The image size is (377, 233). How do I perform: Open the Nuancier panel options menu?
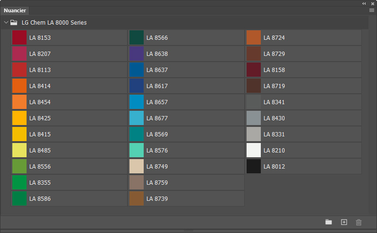click(x=371, y=10)
